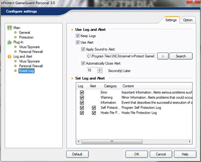Select the Error category cell
This screenshot has width=201, height=162.
click(104, 92)
